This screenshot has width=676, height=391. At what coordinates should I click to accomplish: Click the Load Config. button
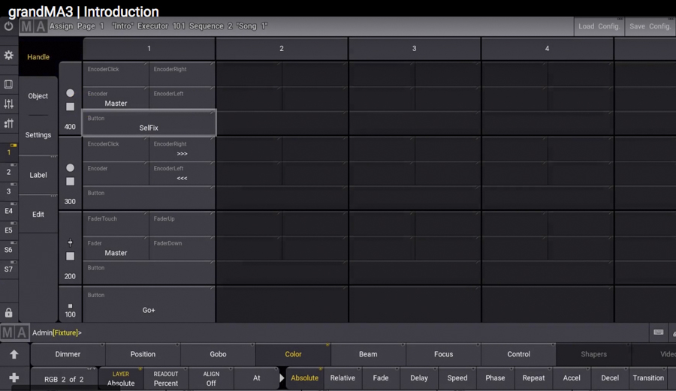(x=599, y=26)
